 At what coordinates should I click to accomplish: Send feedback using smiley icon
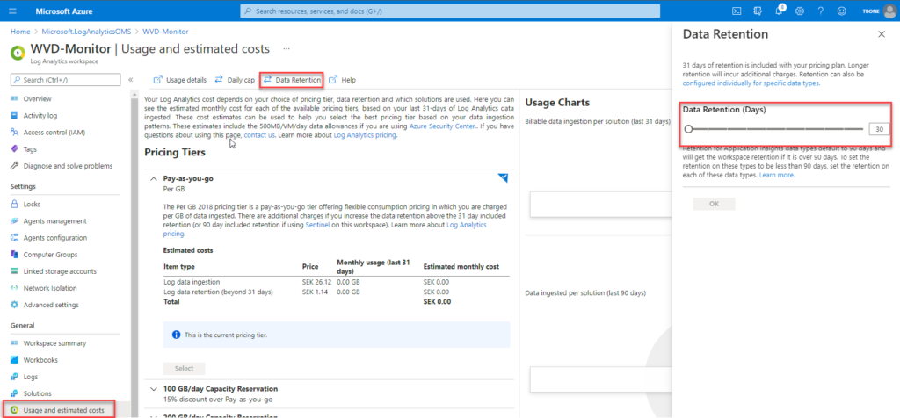pyautogui.click(x=842, y=11)
